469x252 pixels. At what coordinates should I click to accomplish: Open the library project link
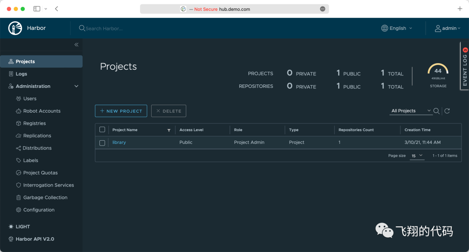pos(119,142)
